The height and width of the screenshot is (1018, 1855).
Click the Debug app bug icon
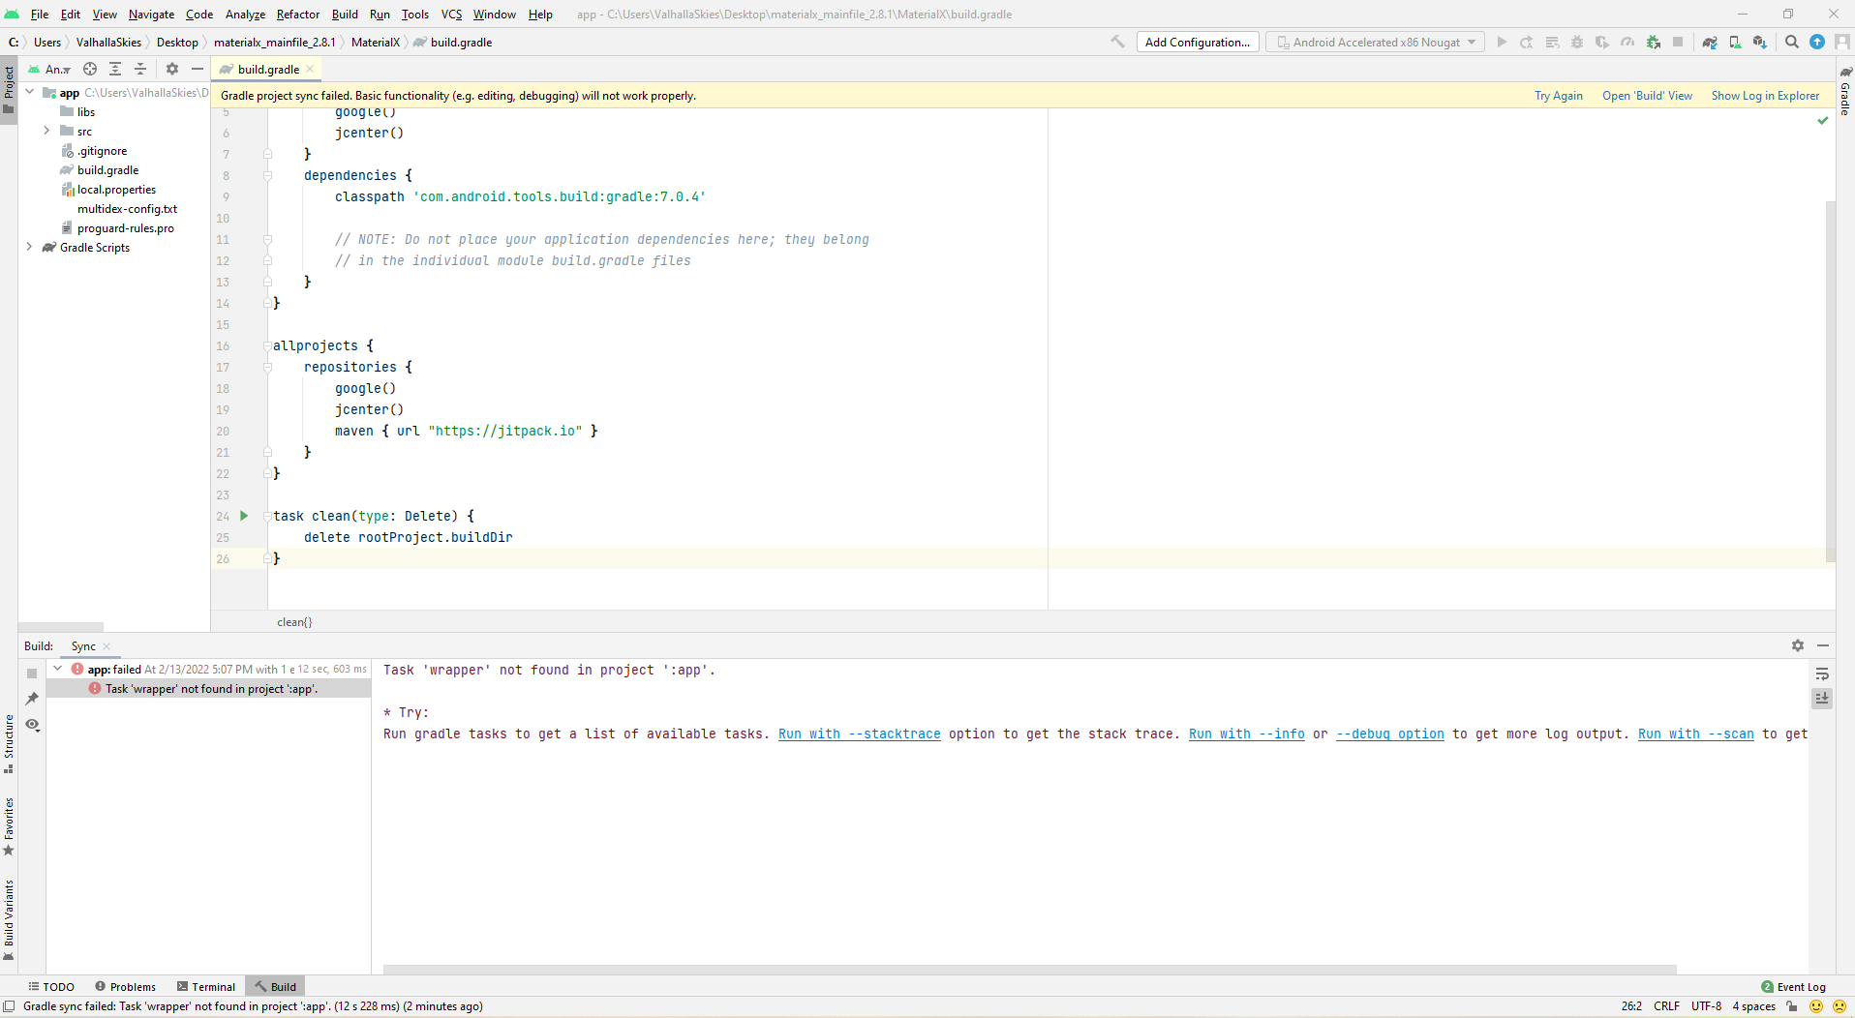(x=1577, y=42)
